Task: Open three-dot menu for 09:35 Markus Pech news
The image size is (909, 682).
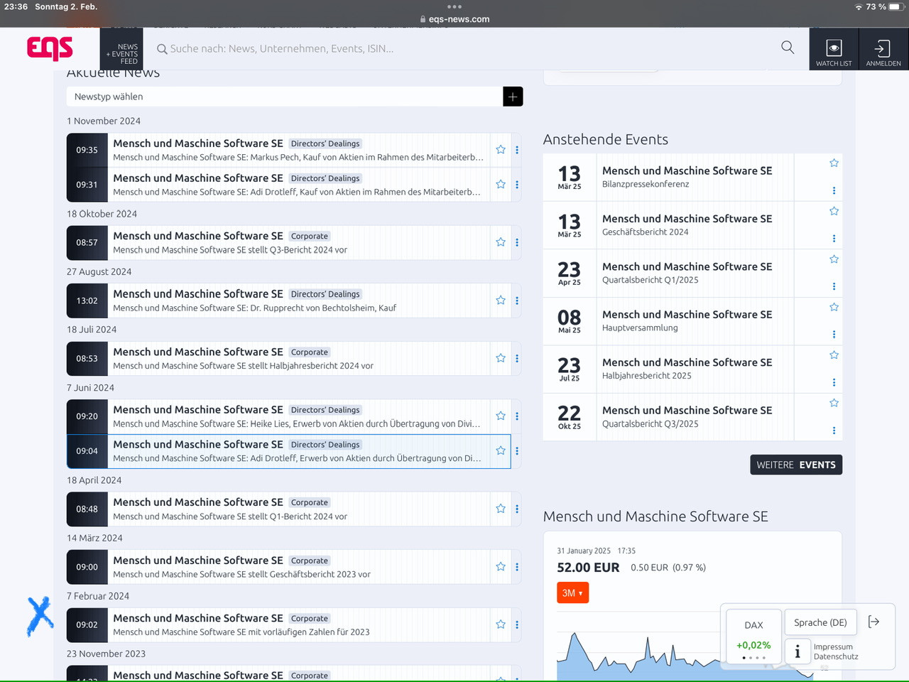Action: point(517,150)
